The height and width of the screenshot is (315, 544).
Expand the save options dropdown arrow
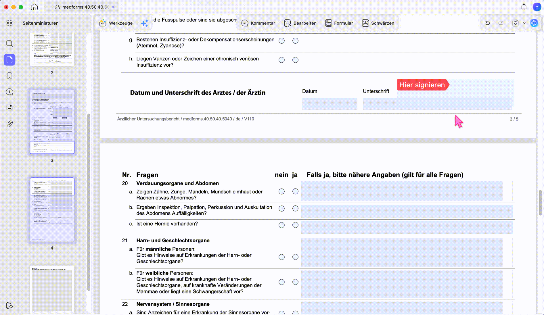tap(524, 23)
